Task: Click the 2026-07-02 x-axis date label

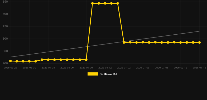Action: point(124,68)
